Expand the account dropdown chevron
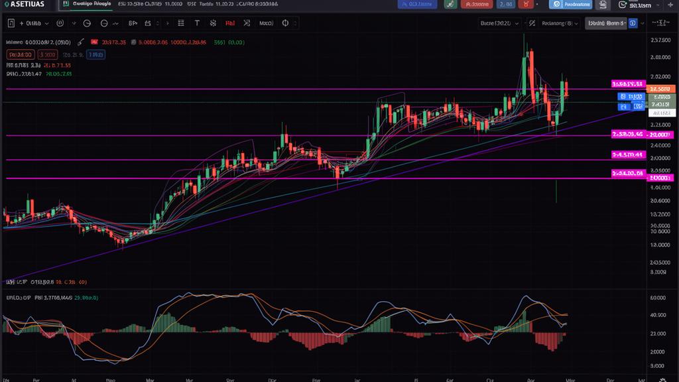This screenshot has width=679, height=382. tap(658, 5)
